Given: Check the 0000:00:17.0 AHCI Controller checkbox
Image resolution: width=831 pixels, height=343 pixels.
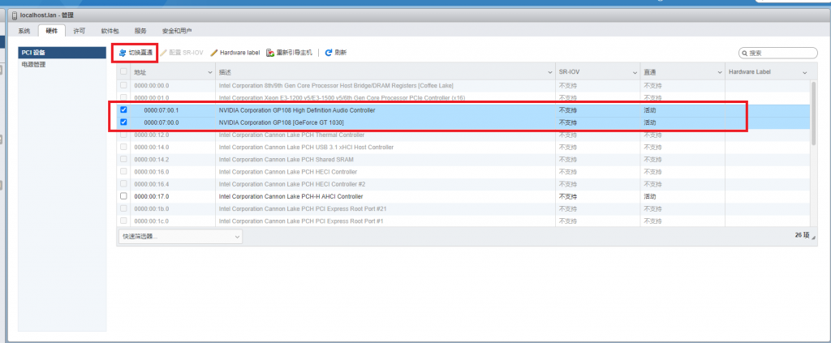Looking at the screenshot, I should tap(124, 196).
